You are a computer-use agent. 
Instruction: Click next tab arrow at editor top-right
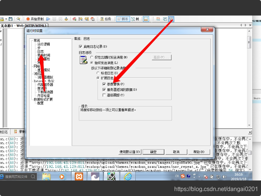246,25
